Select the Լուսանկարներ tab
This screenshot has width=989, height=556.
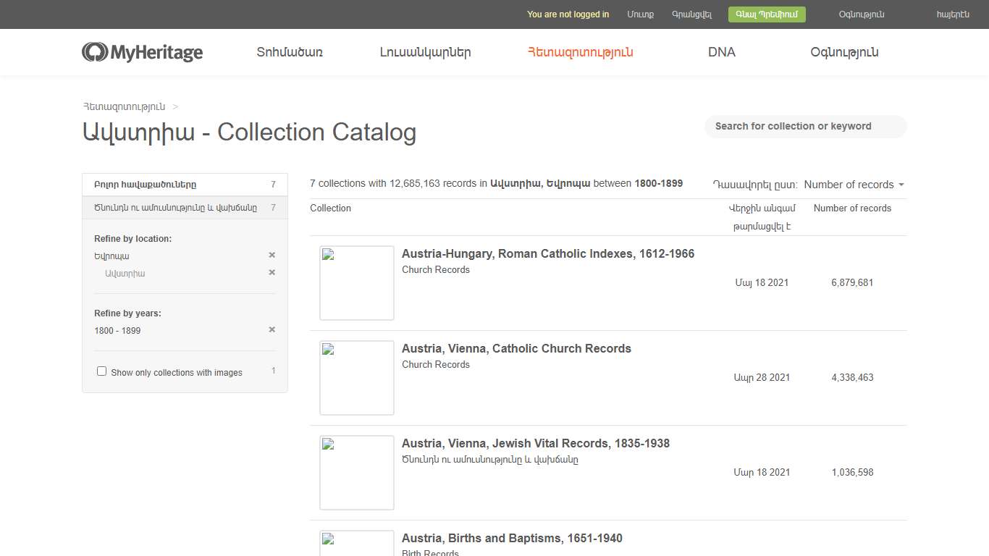pos(424,51)
